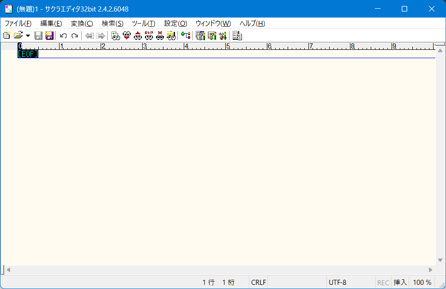Image resolution: width=446 pixels, height=289 pixels.
Task: Open Common settings toolbar icon
Action: tap(223, 36)
